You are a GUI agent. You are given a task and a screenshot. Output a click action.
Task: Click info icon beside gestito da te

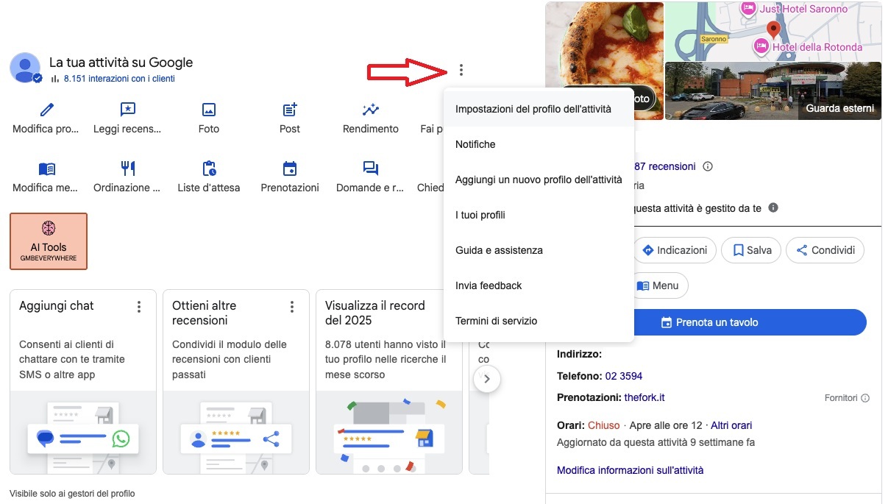click(773, 208)
